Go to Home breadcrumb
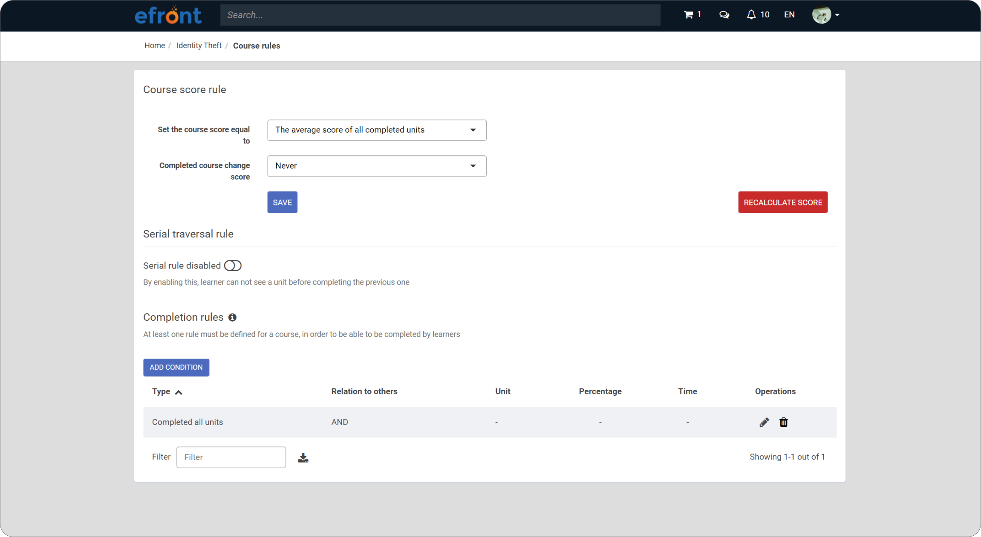 coord(154,46)
